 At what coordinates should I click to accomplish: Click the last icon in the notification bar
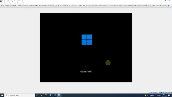pyautogui.click(x=170, y=6)
